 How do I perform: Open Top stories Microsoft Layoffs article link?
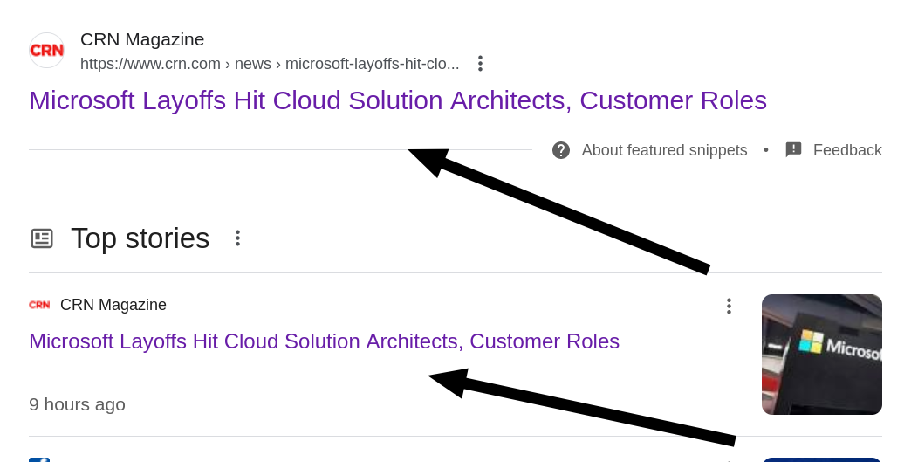[x=324, y=341]
